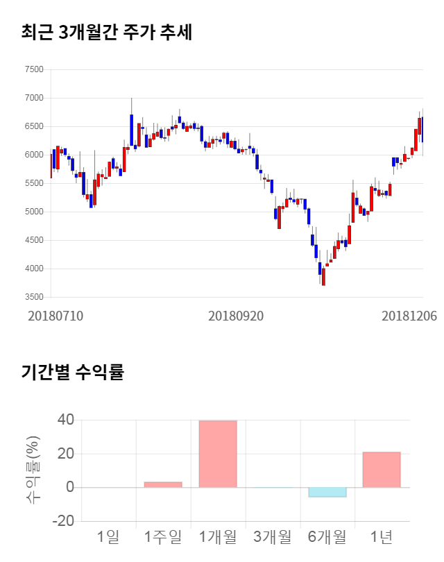Click the 1년 period axis label
The width and height of the screenshot is (444, 562).
(x=382, y=536)
